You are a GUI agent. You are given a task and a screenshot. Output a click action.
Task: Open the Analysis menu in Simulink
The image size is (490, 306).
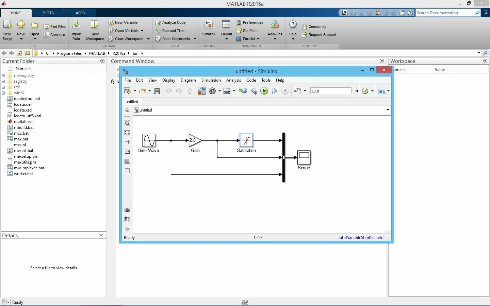pyautogui.click(x=233, y=80)
